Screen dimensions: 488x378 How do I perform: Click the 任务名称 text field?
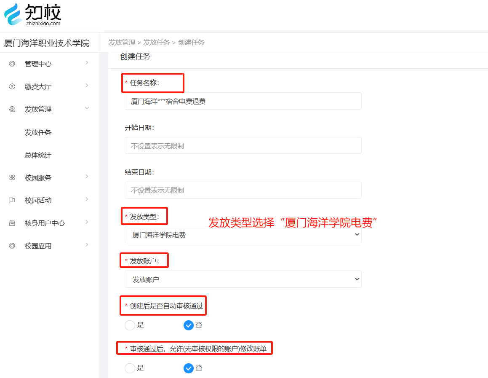(x=243, y=101)
